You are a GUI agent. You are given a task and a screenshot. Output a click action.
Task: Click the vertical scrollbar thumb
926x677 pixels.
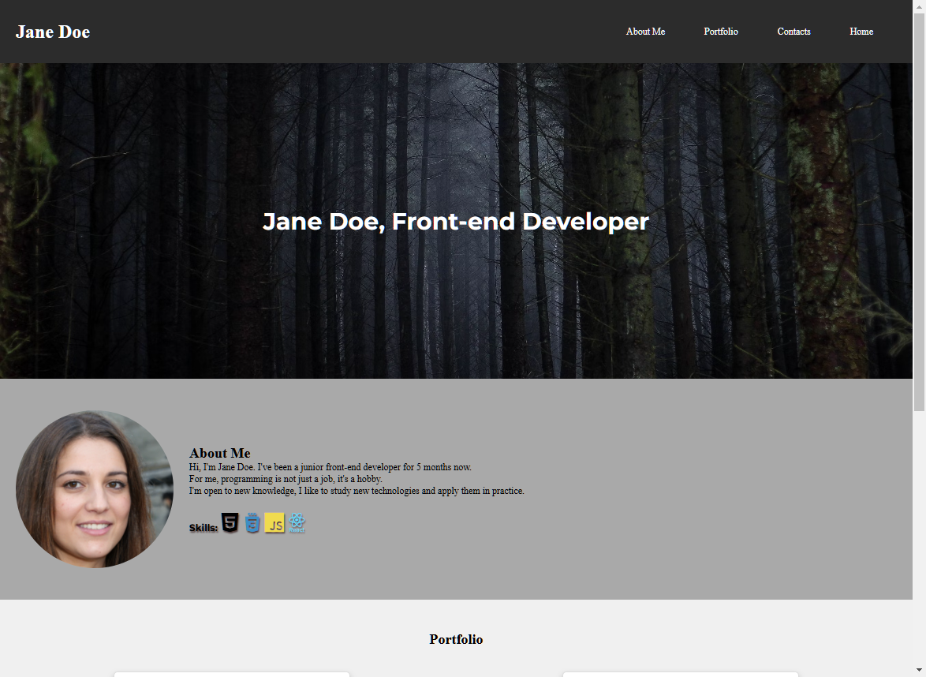click(x=920, y=211)
